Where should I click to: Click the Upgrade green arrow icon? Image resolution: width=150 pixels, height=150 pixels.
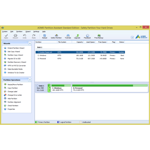77,35
